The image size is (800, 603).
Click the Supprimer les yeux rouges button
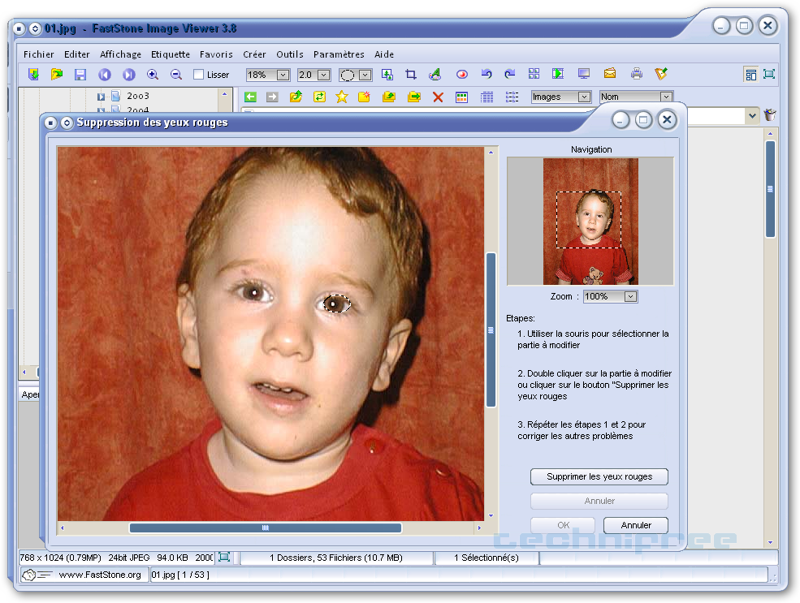point(599,477)
